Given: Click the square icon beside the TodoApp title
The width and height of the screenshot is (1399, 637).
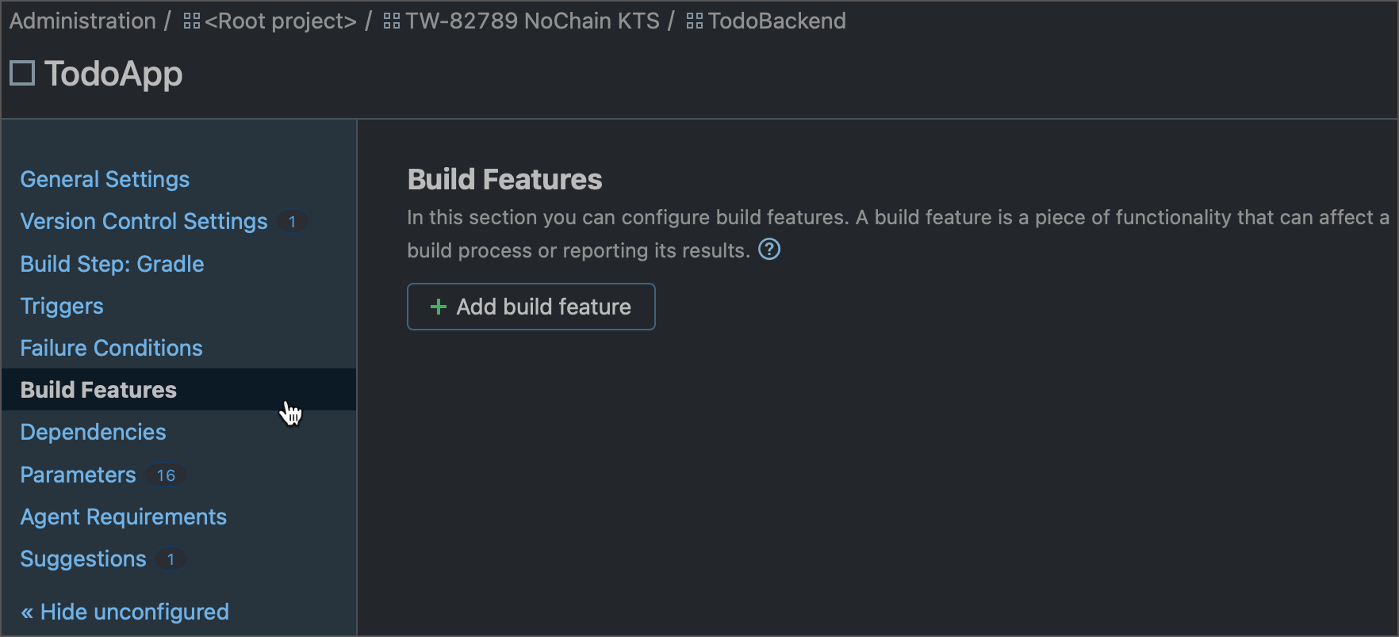Looking at the screenshot, I should click(x=21, y=72).
